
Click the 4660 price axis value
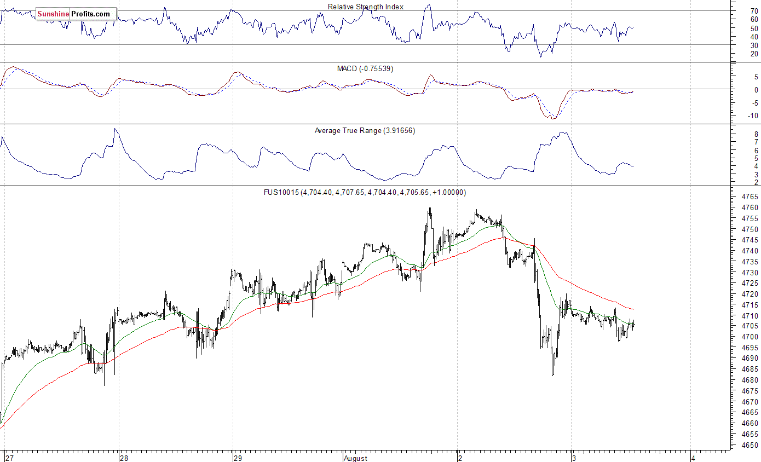[x=751, y=424]
